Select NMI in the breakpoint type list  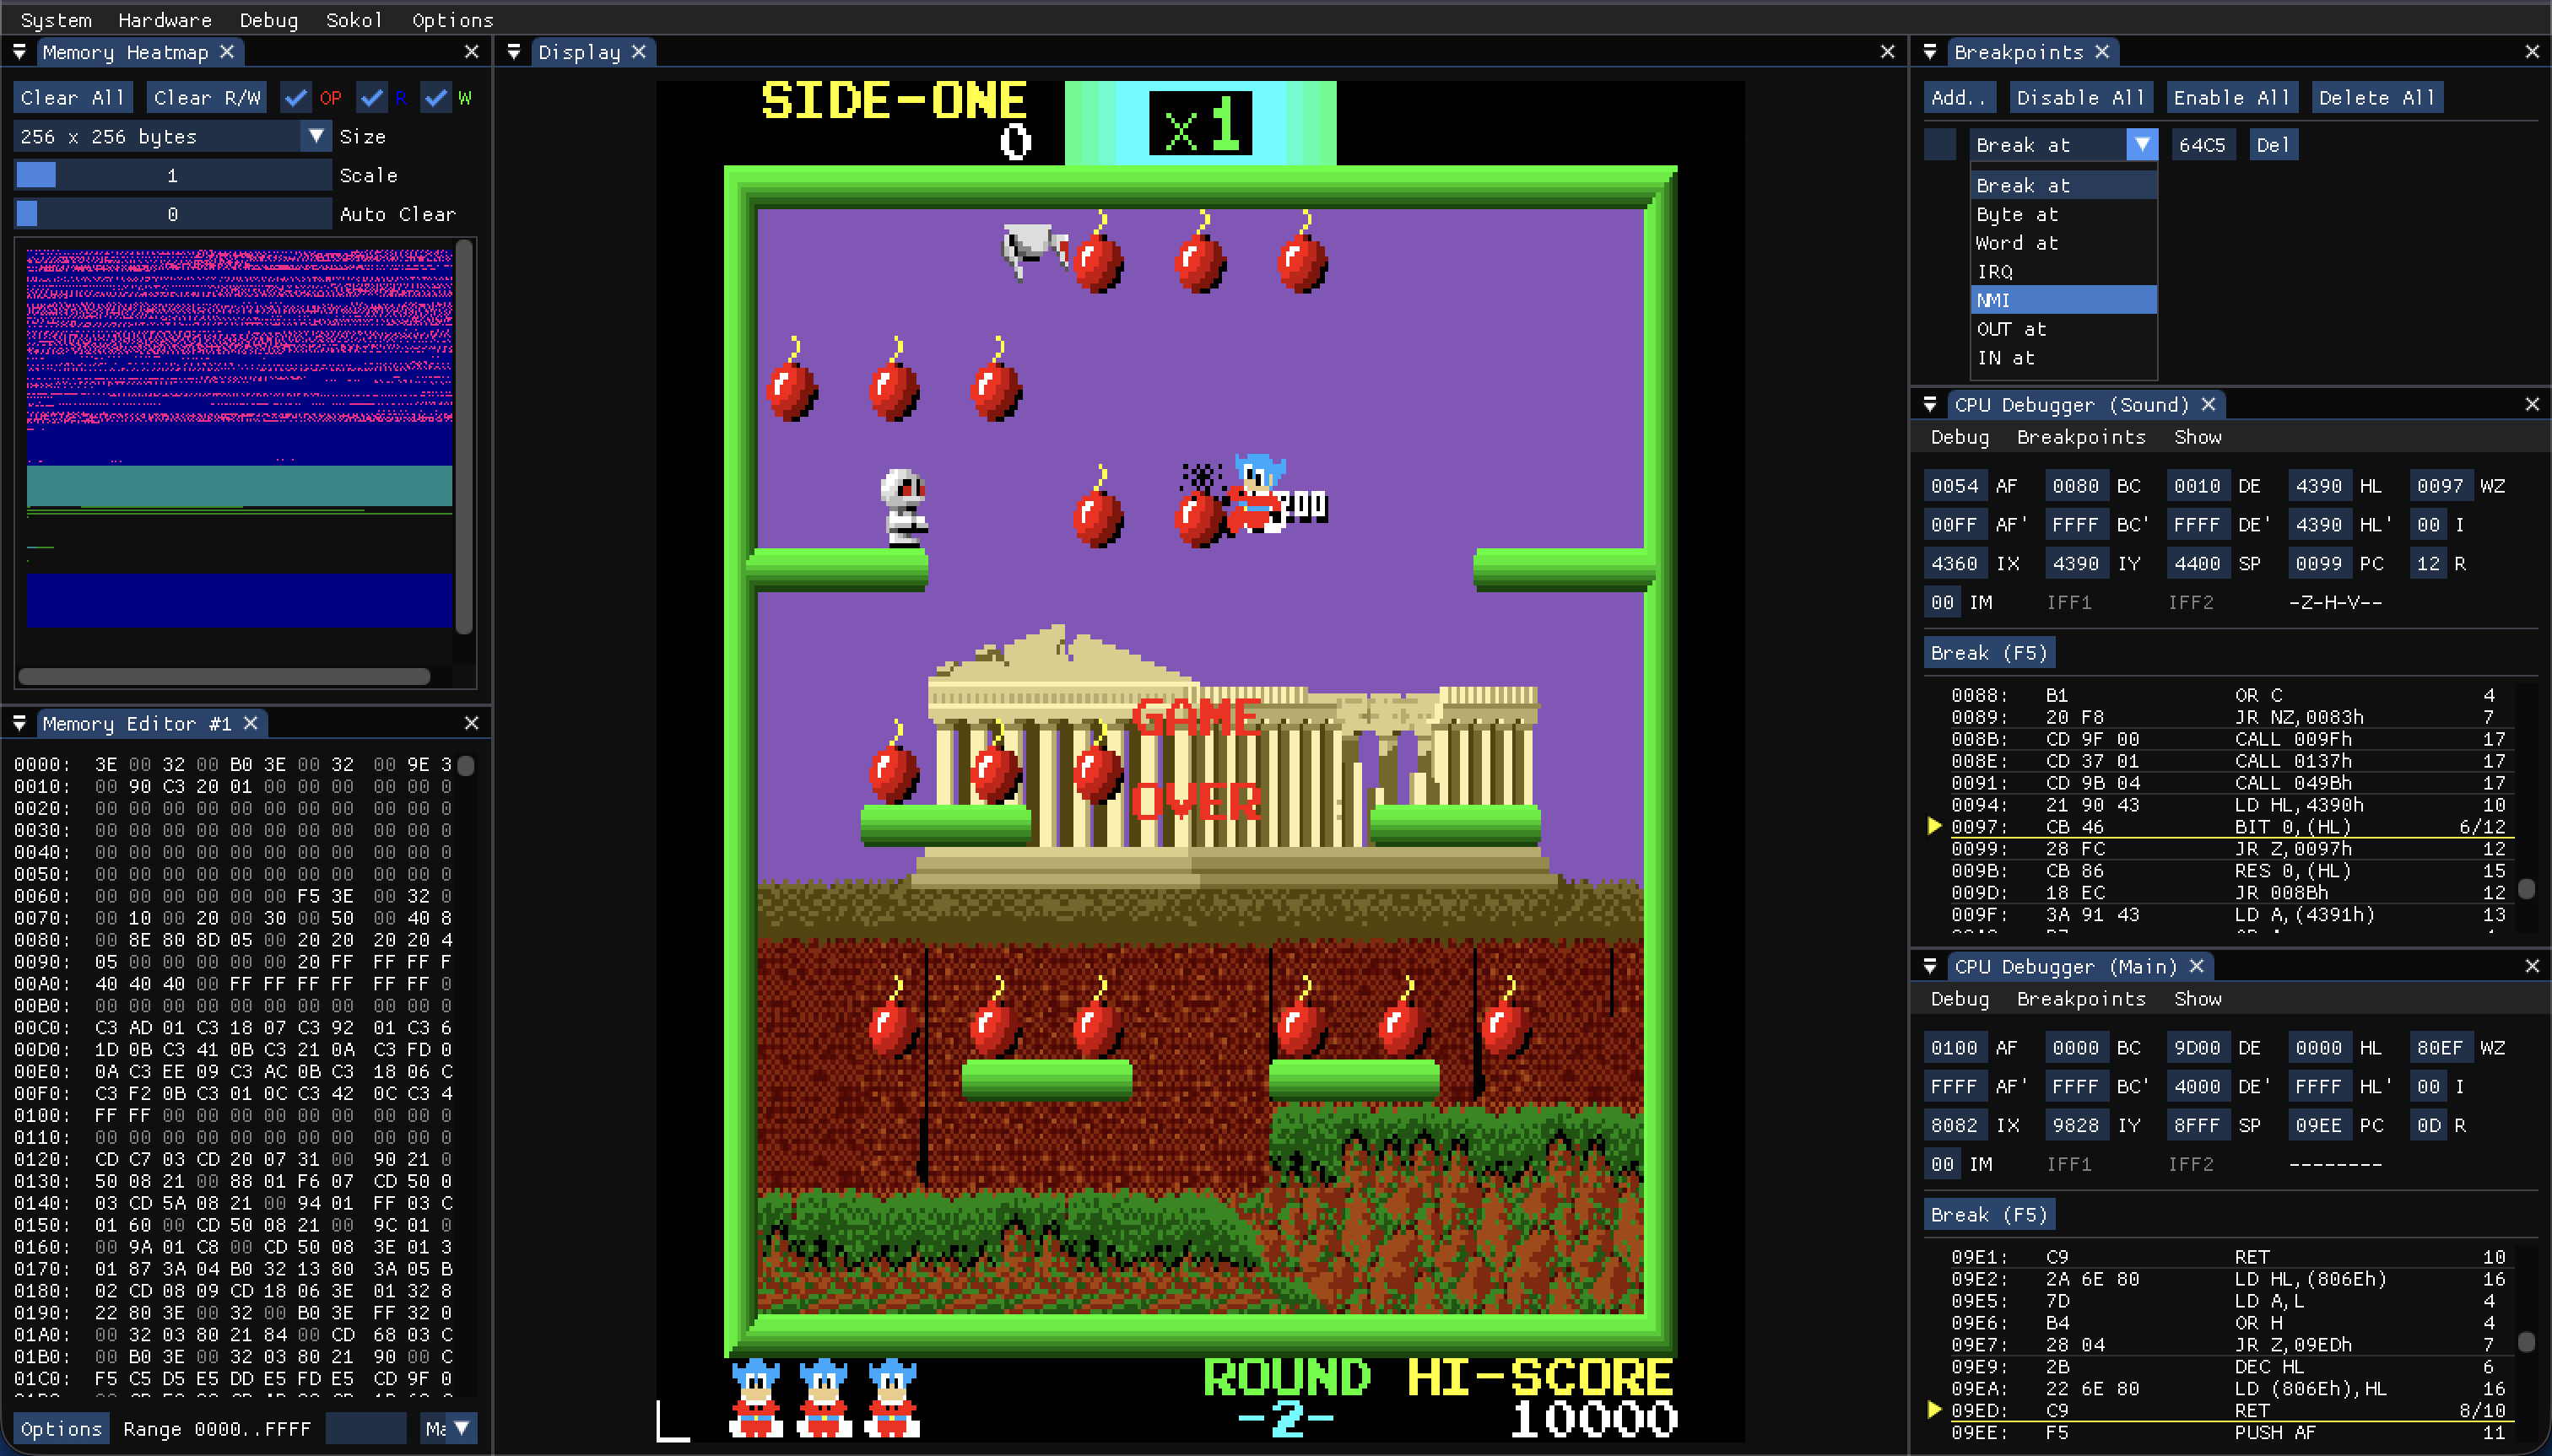click(x=2064, y=300)
